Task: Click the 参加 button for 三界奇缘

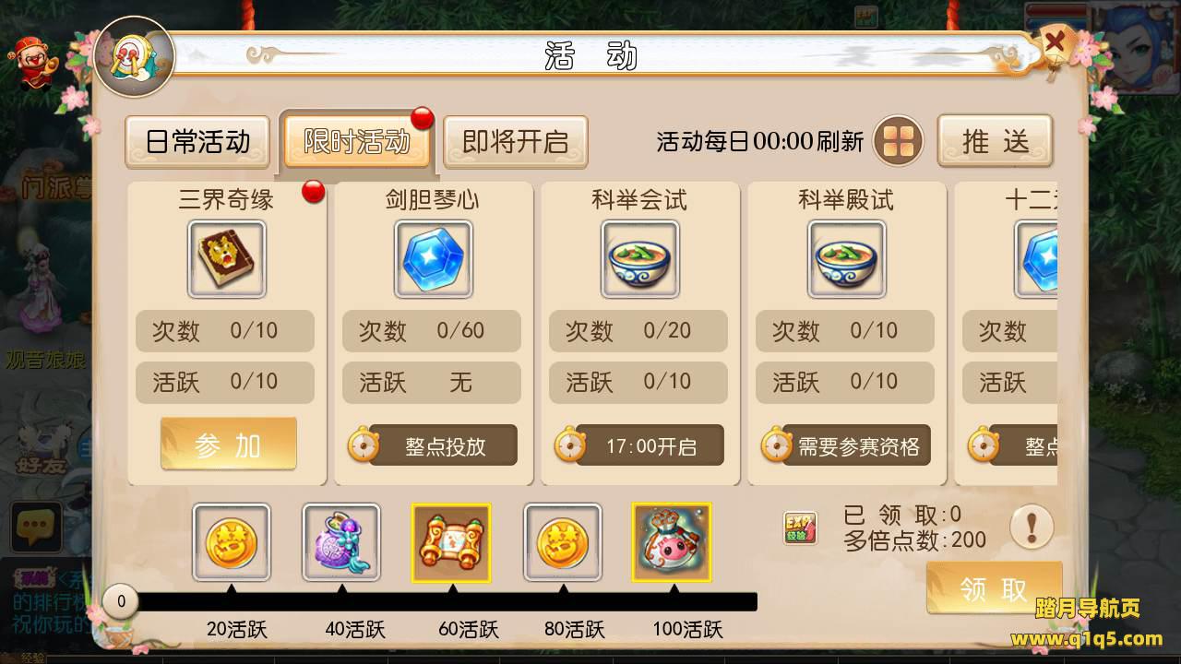Action: [229, 445]
